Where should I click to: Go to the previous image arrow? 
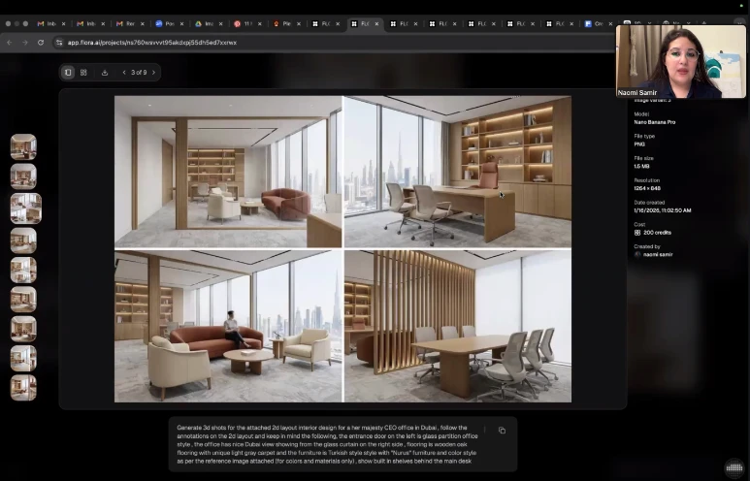124,72
